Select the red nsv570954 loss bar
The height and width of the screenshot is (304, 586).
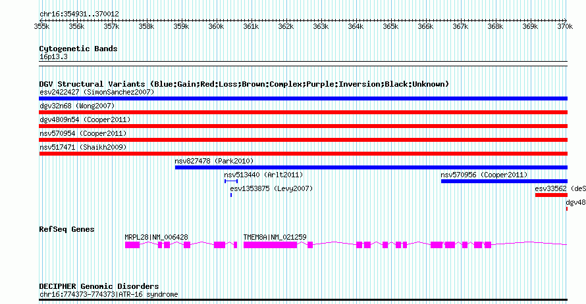click(303, 140)
